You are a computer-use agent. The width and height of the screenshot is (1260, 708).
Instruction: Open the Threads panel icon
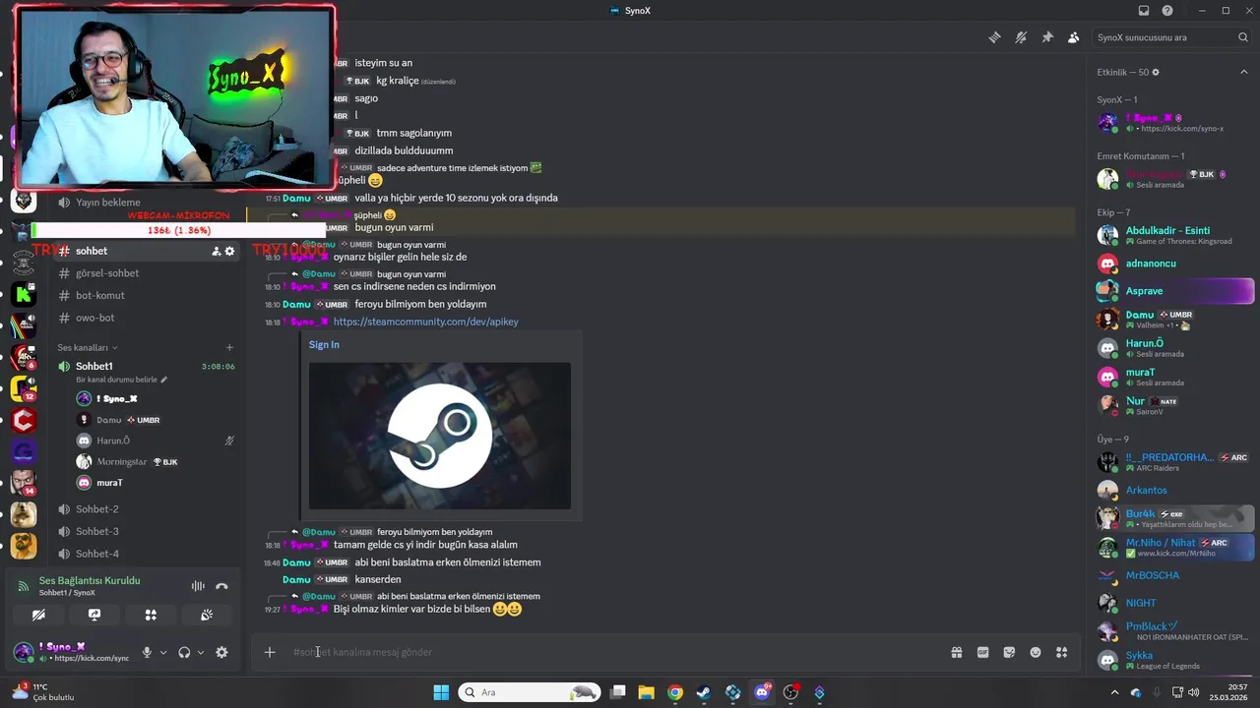point(994,37)
